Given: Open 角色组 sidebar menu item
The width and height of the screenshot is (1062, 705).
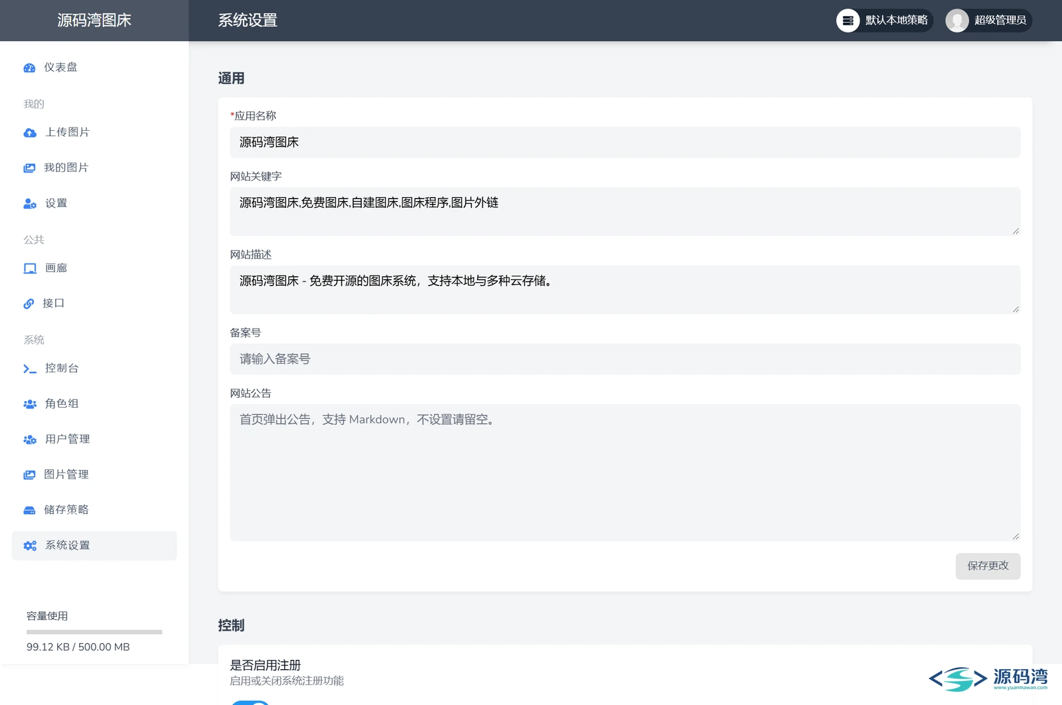Looking at the screenshot, I should [x=94, y=404].
